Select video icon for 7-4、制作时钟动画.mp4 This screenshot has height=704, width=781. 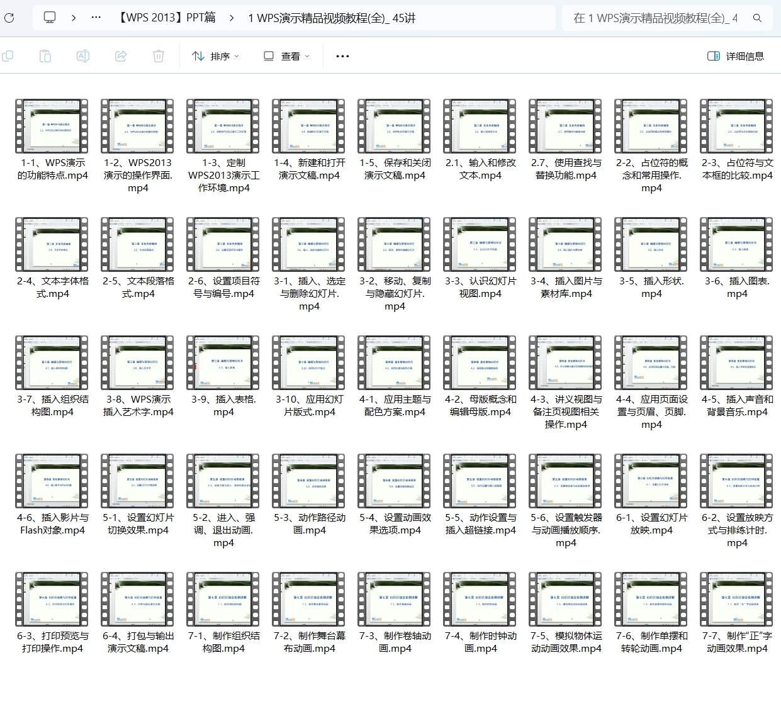[x=480, y=600]
